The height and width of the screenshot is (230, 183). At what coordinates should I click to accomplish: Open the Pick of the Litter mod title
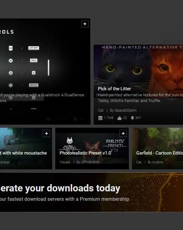[x=114, y=89]
